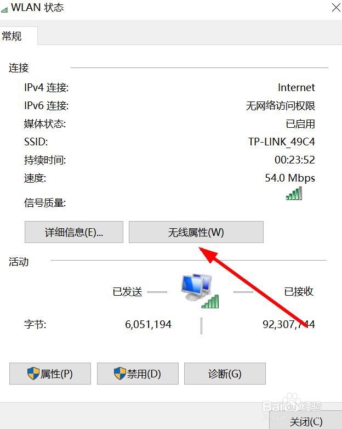342x429 pixels.
Task: Click the 54.0 Mbps speed value
Action: click(x=290, y=178)
